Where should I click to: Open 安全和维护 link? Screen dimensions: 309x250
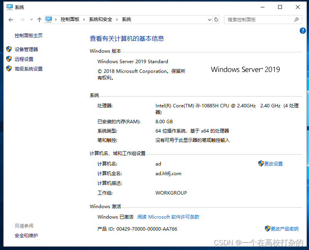click(26, 236)
